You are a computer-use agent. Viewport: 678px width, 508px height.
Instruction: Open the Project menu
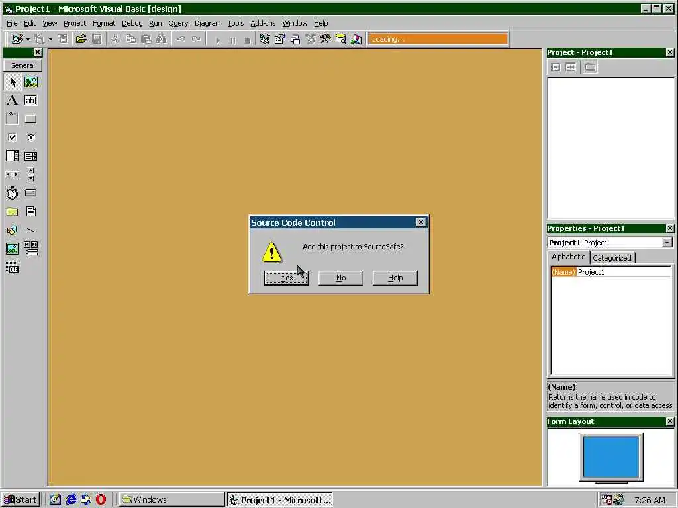75,23
